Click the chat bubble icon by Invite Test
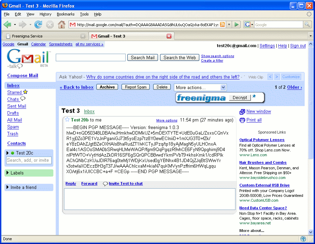This screenshot has height=244, width=315. click(105, 183)
